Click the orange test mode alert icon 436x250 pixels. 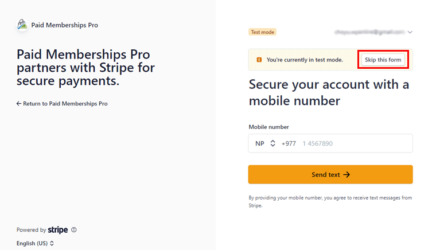259,60
